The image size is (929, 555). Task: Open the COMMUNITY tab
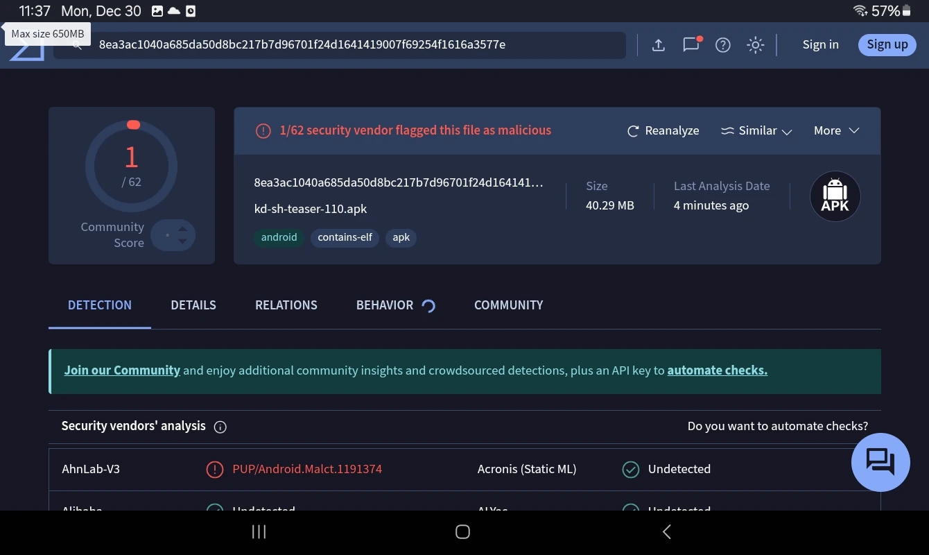click(508, 305)
